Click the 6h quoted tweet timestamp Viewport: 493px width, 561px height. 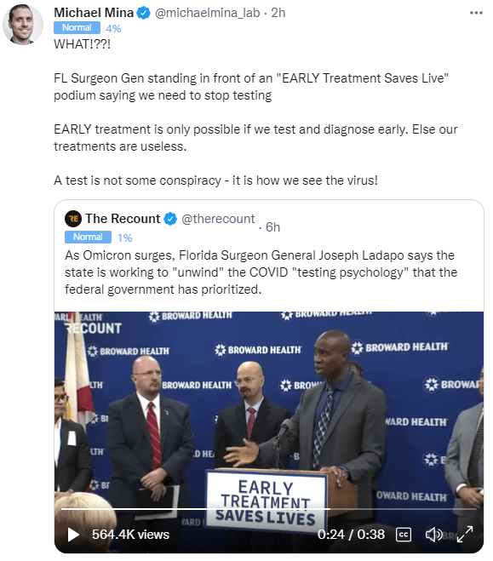tap(272, 227)
